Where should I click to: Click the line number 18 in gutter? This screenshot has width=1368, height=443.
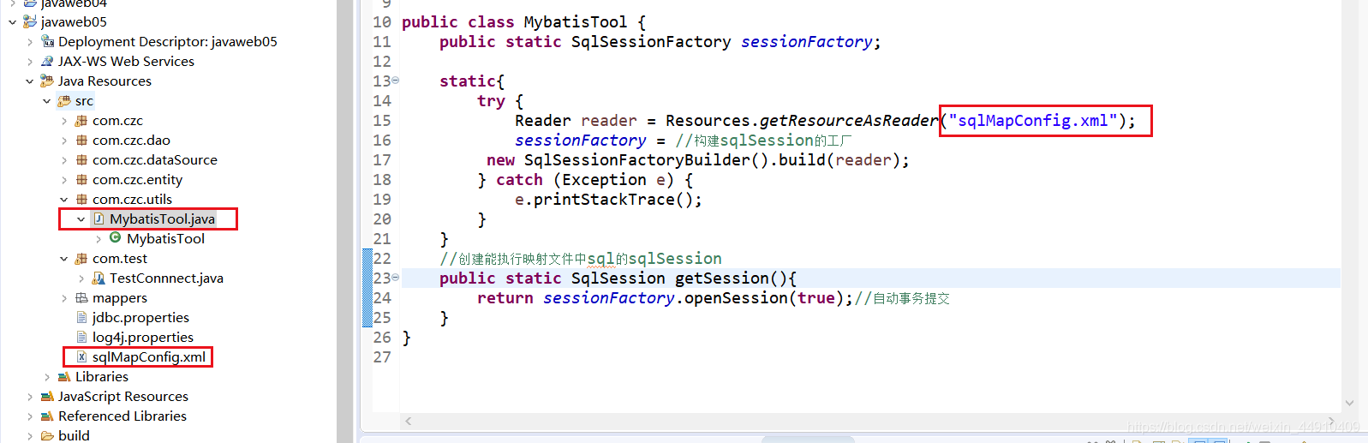tap(382, 180)
